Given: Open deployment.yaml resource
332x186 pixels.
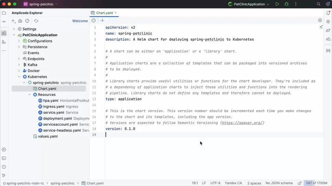Looking at the screenshot, I should coord(57,119).
